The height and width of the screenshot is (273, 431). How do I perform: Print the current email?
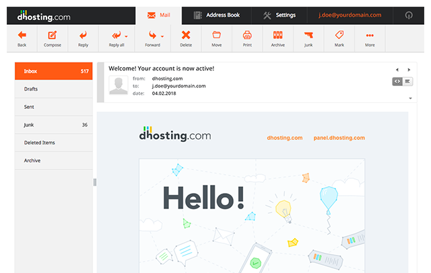tap(247, 38)
